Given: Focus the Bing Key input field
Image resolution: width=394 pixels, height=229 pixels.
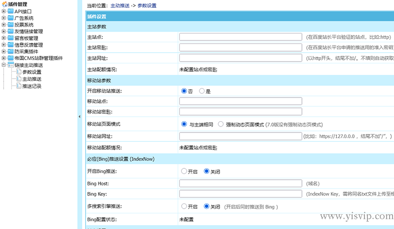Looking at the screenshot, I should [x=241, y=194].
